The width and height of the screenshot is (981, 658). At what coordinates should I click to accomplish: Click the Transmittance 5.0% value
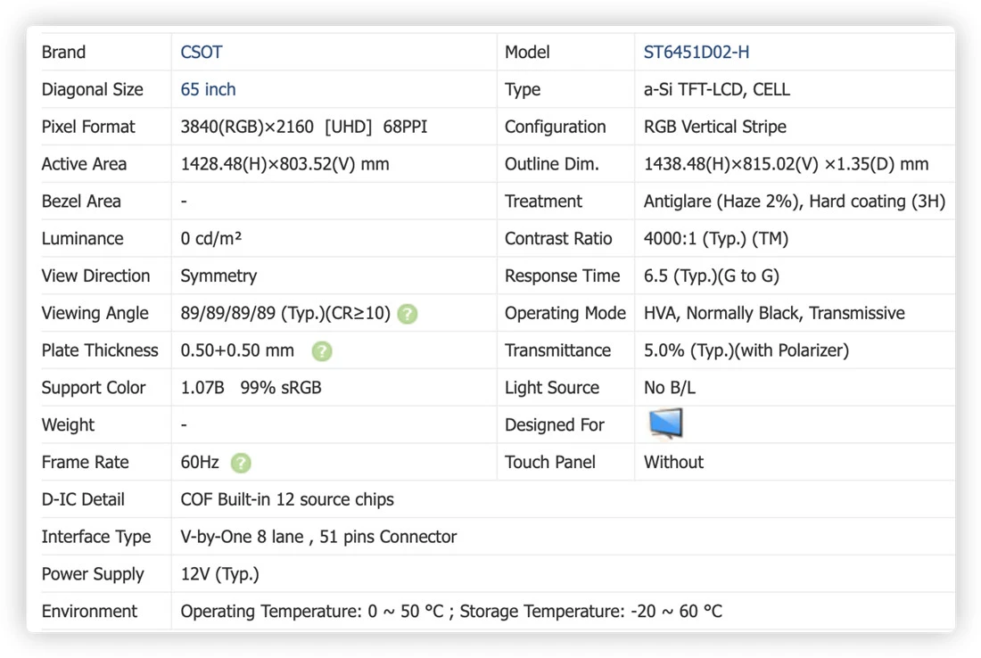click(746, 350)
